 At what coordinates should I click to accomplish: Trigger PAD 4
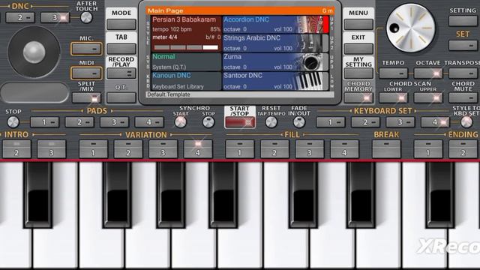[x=149, y=122]
